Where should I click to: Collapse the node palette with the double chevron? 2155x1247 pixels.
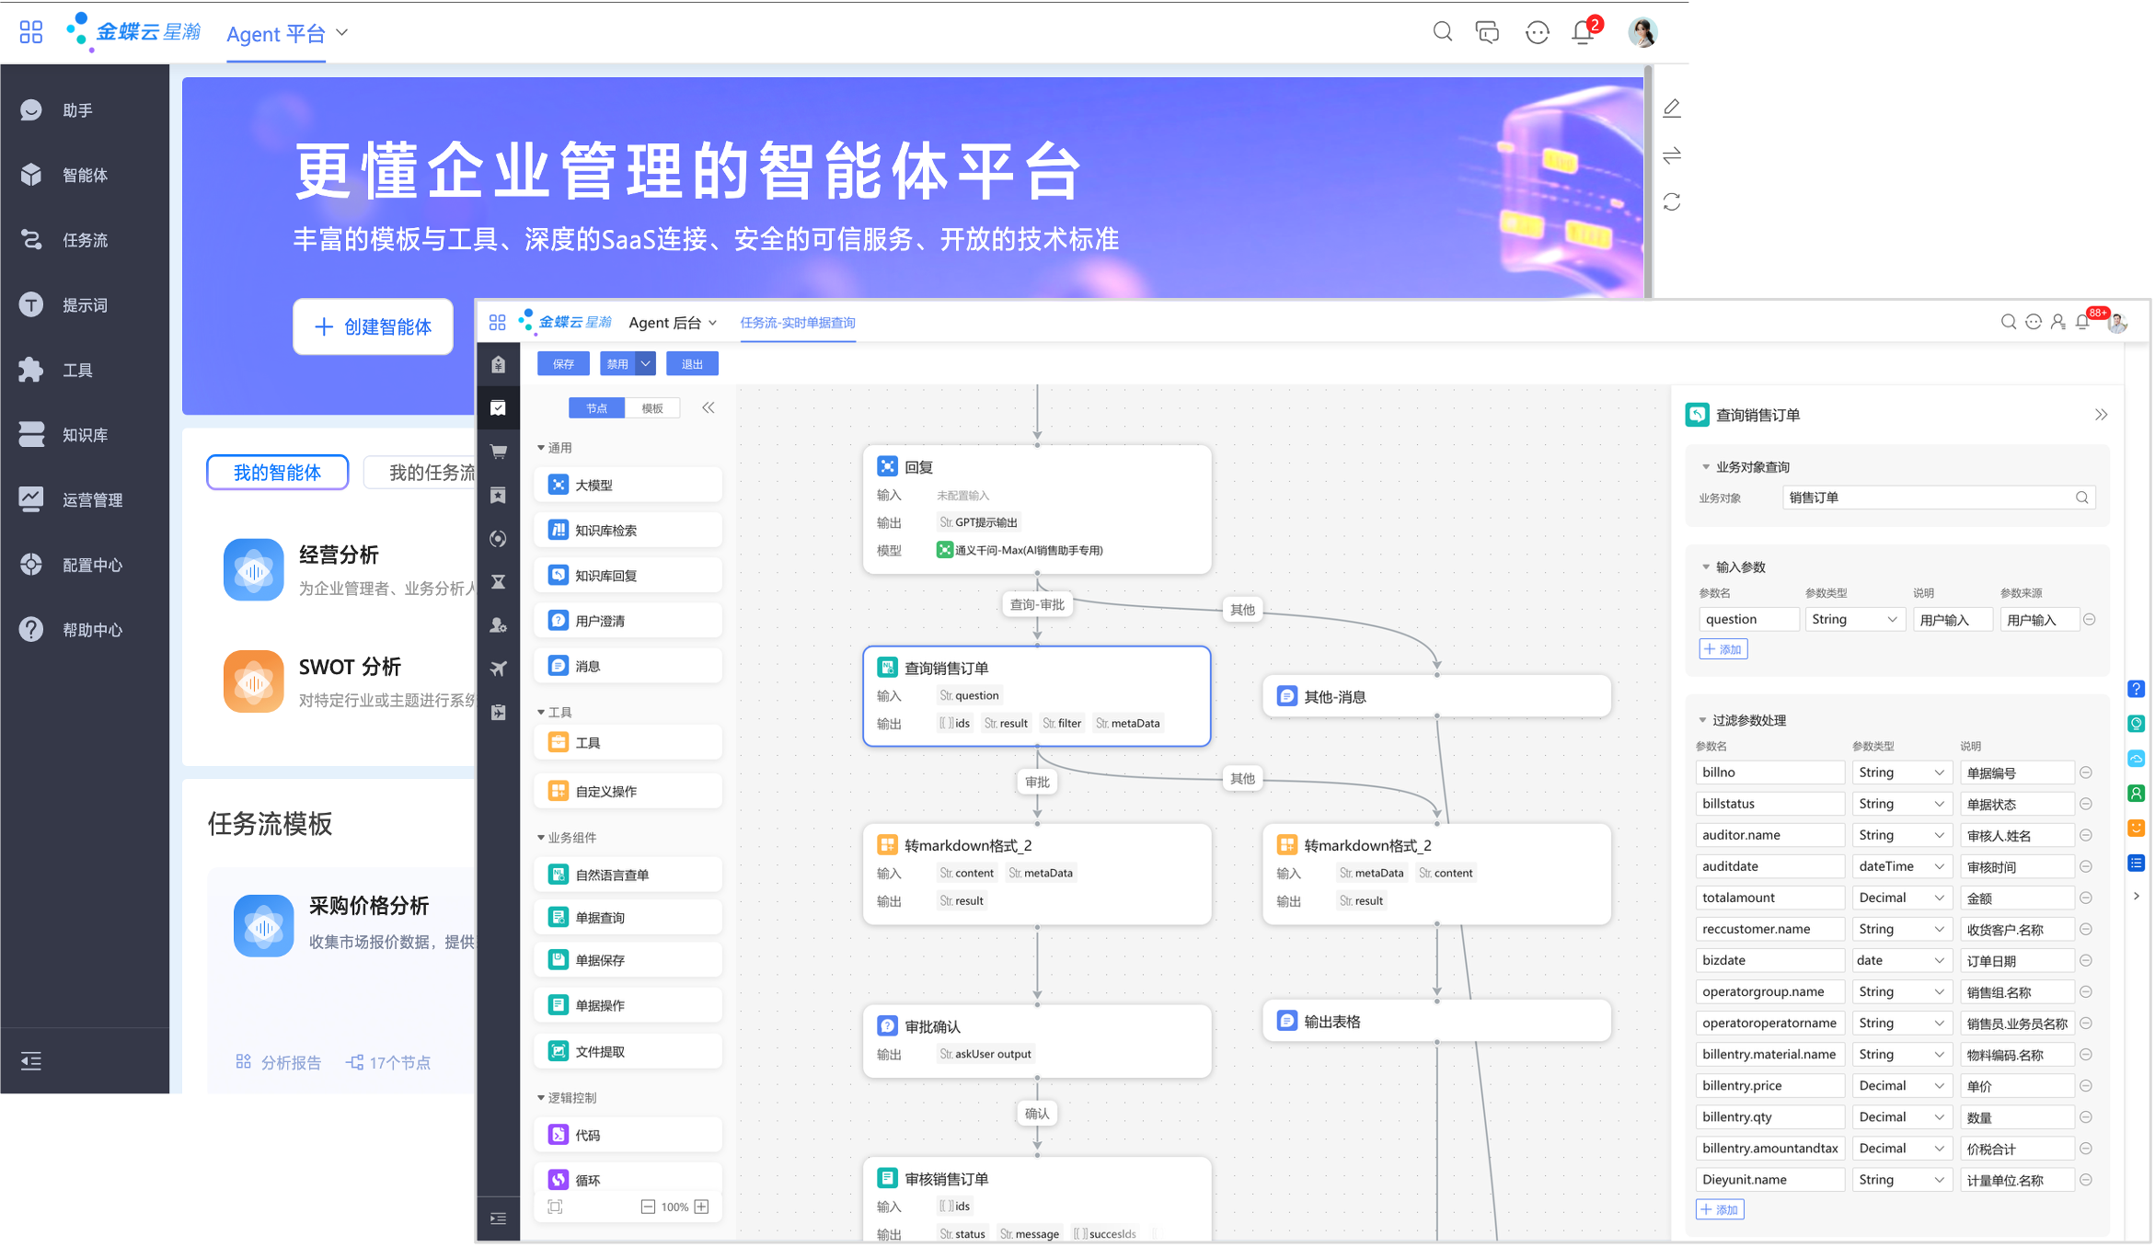[x=709, y=407]
